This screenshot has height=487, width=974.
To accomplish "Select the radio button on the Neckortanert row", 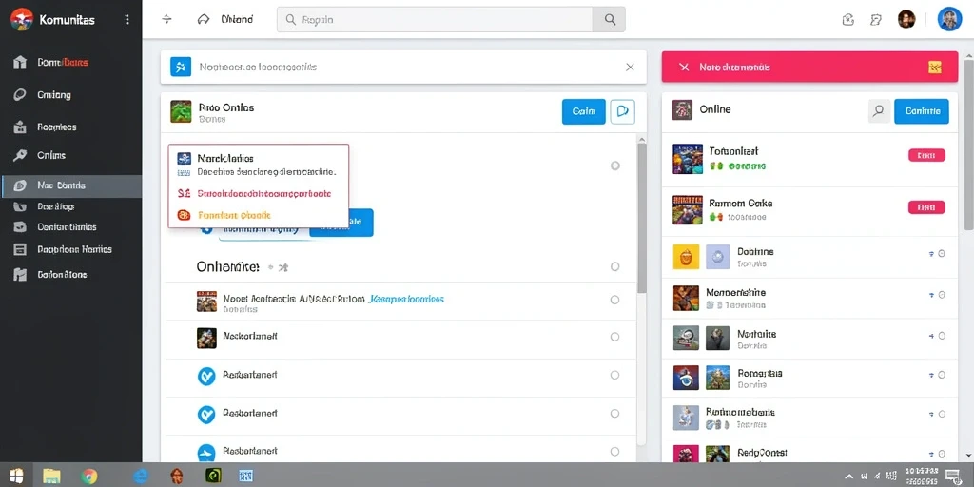I will tap(615, 337).
